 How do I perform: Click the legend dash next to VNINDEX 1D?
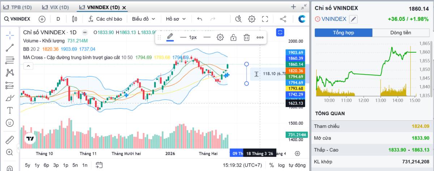tap(85, 32)
